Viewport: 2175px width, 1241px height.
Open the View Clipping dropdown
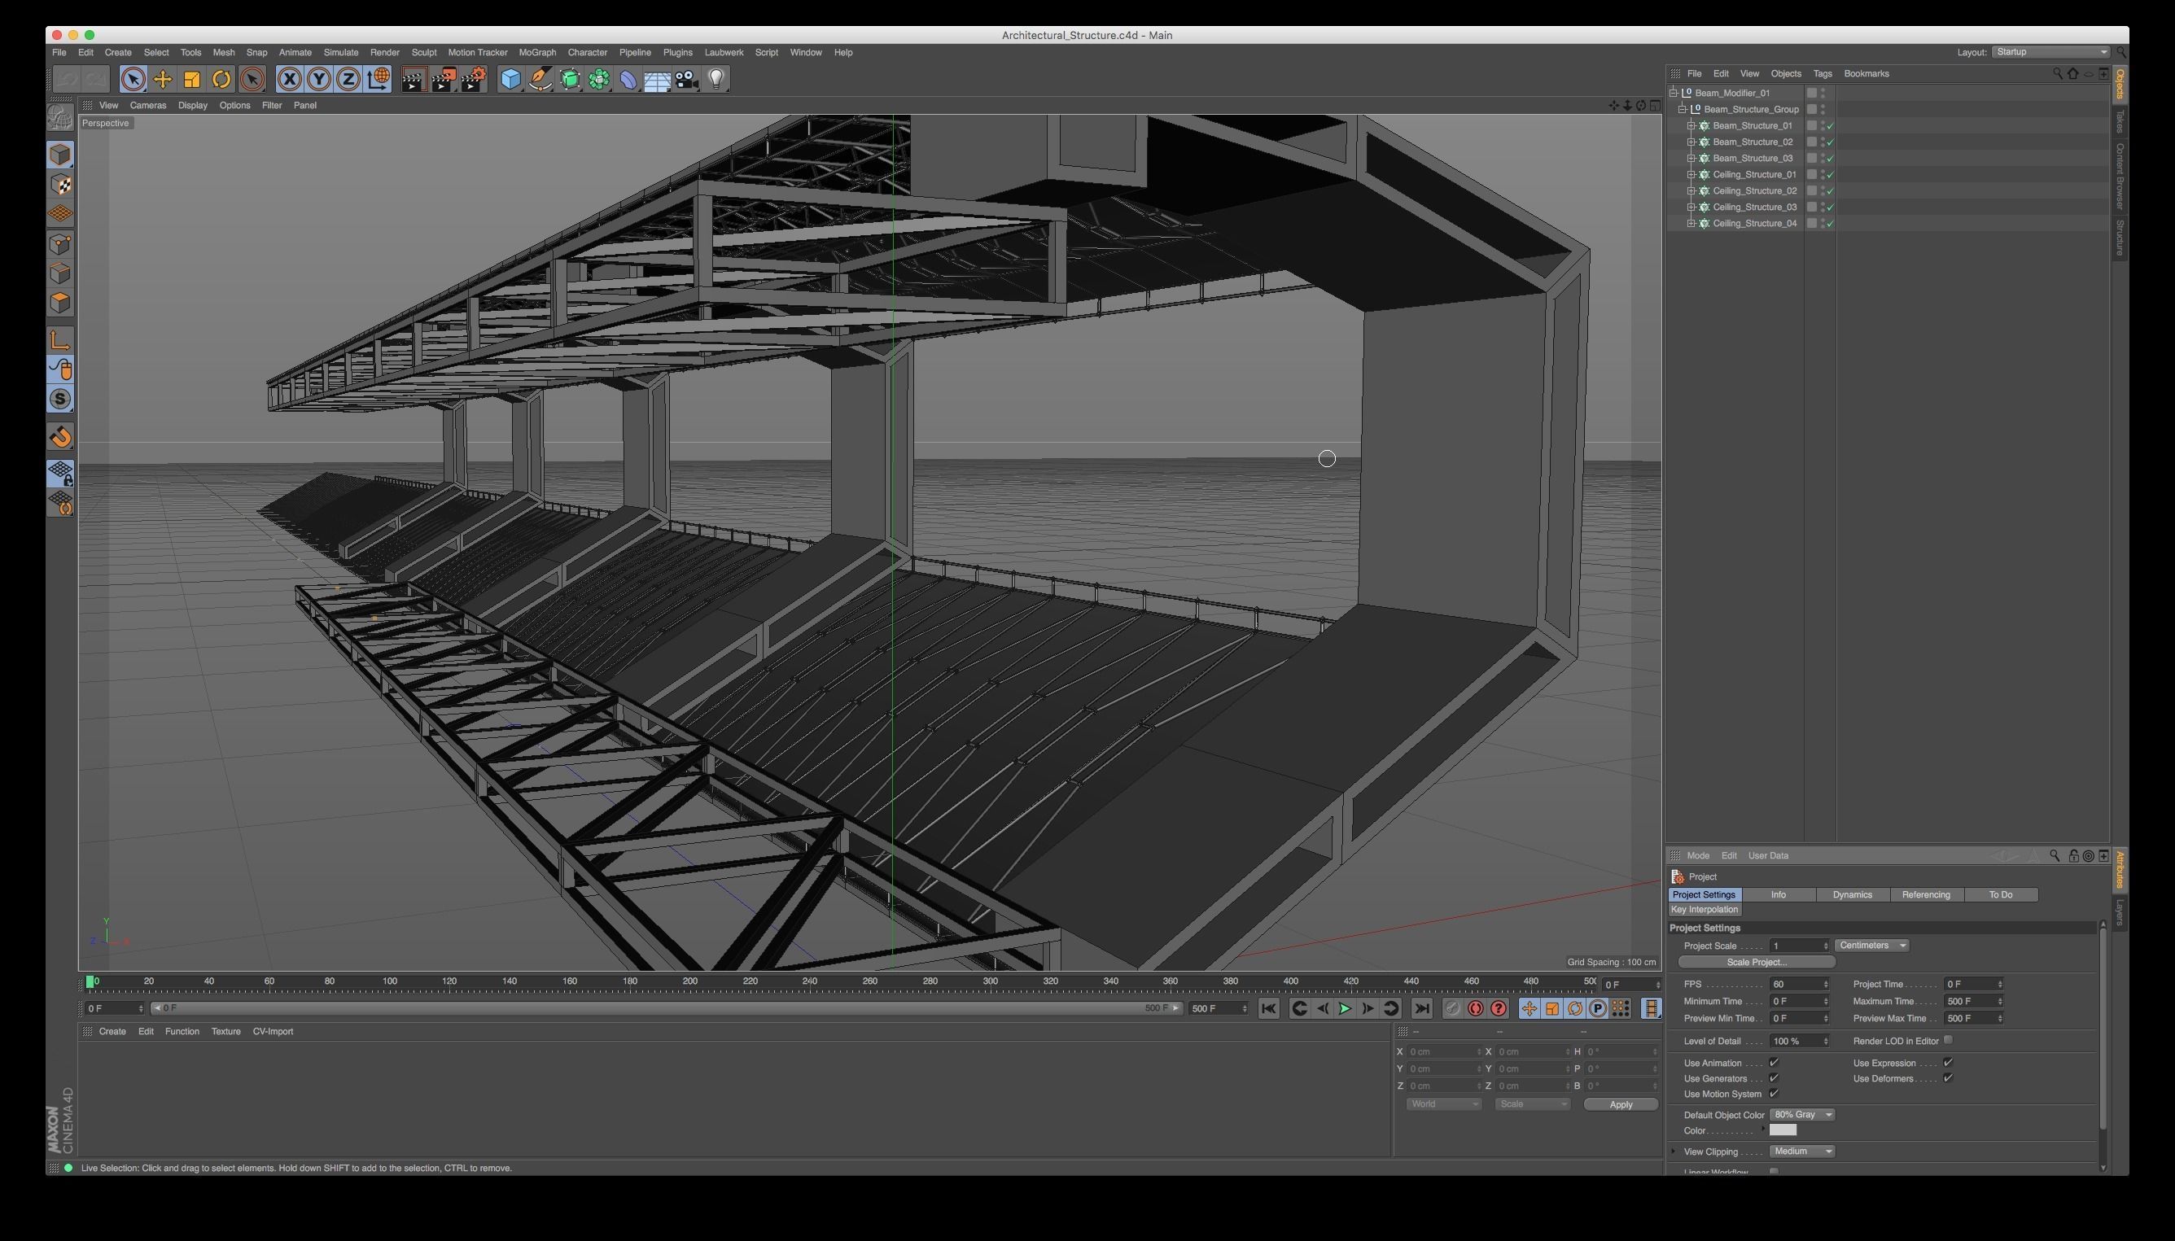pos(1801,1151)
